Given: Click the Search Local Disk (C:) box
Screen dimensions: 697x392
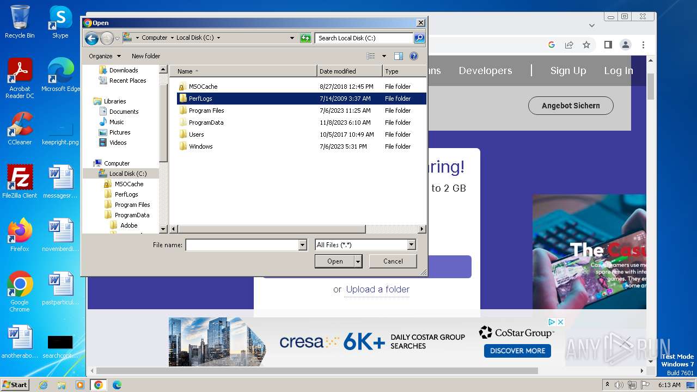Looking at the screenshot, I should [364, 38].
